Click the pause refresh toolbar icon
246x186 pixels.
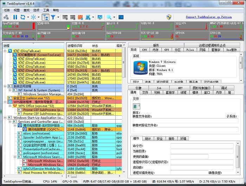click(15, 17)
